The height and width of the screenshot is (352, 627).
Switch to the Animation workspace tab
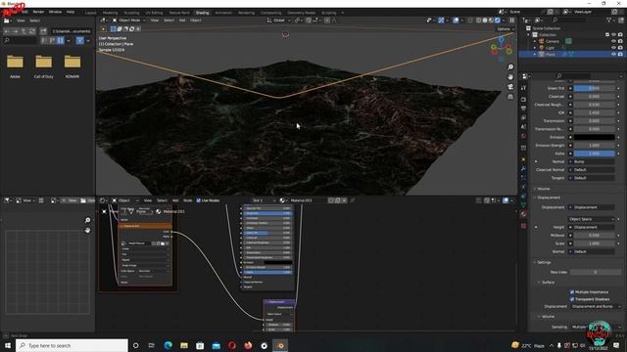coord(223,13)
